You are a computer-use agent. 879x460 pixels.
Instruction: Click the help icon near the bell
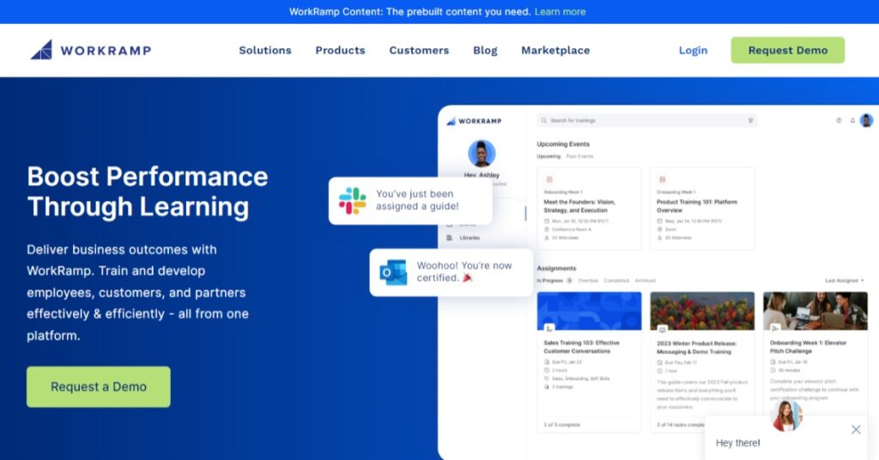click(840, 120)
